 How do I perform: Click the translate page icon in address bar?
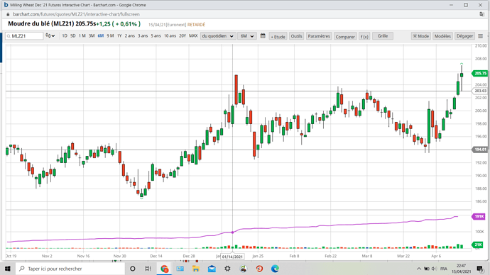tap(481, 14)
